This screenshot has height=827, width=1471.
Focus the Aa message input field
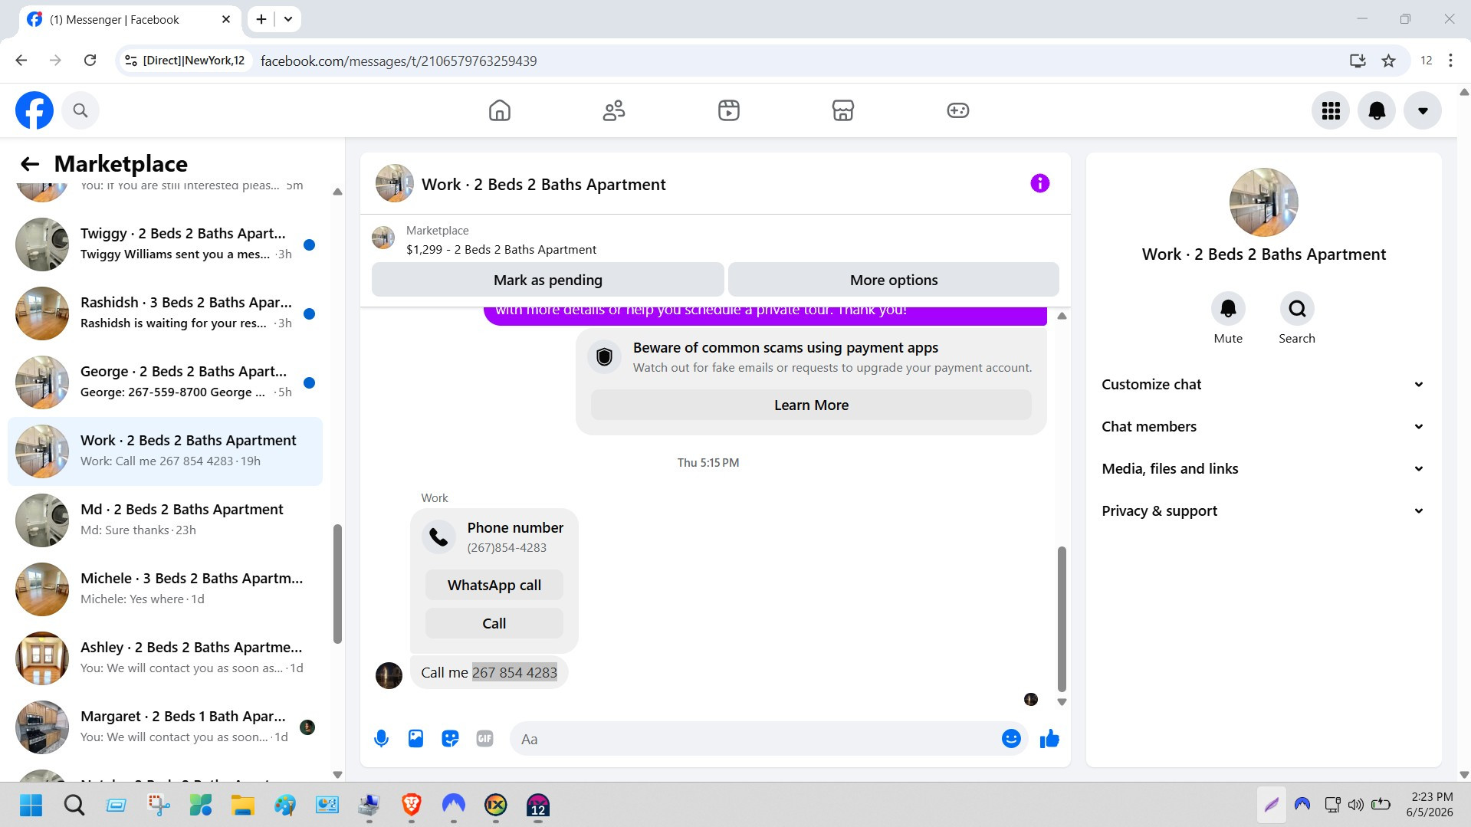coord(755,739)
